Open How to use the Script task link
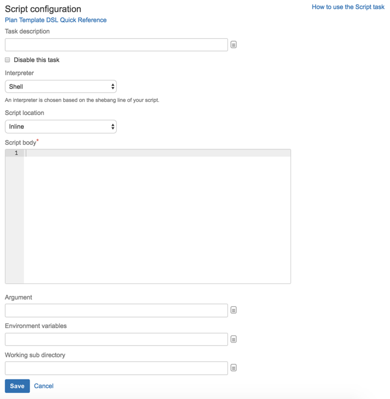Viewport: 390px width, 399px height. pyautogui.click(x=348, y=7)
